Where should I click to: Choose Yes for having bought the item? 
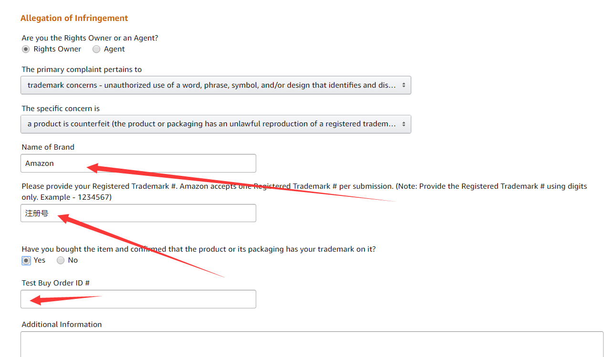pyautogui.click(x=26, y=260)
